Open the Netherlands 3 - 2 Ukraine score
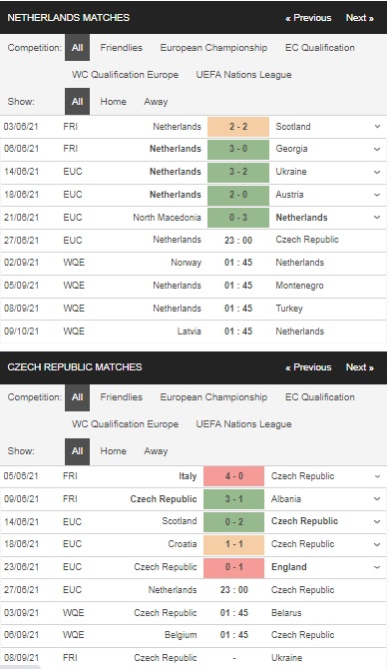This screenshot has width=390, height=669. tap(238, 172)
